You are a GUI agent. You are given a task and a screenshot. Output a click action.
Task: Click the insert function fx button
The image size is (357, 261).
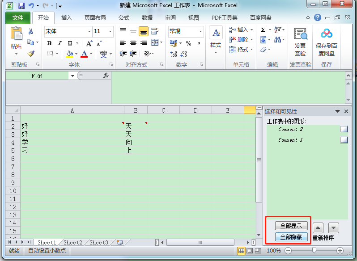click(106, 76)
